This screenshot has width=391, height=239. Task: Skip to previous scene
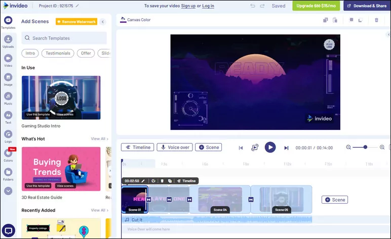click(x=241, y=148)
